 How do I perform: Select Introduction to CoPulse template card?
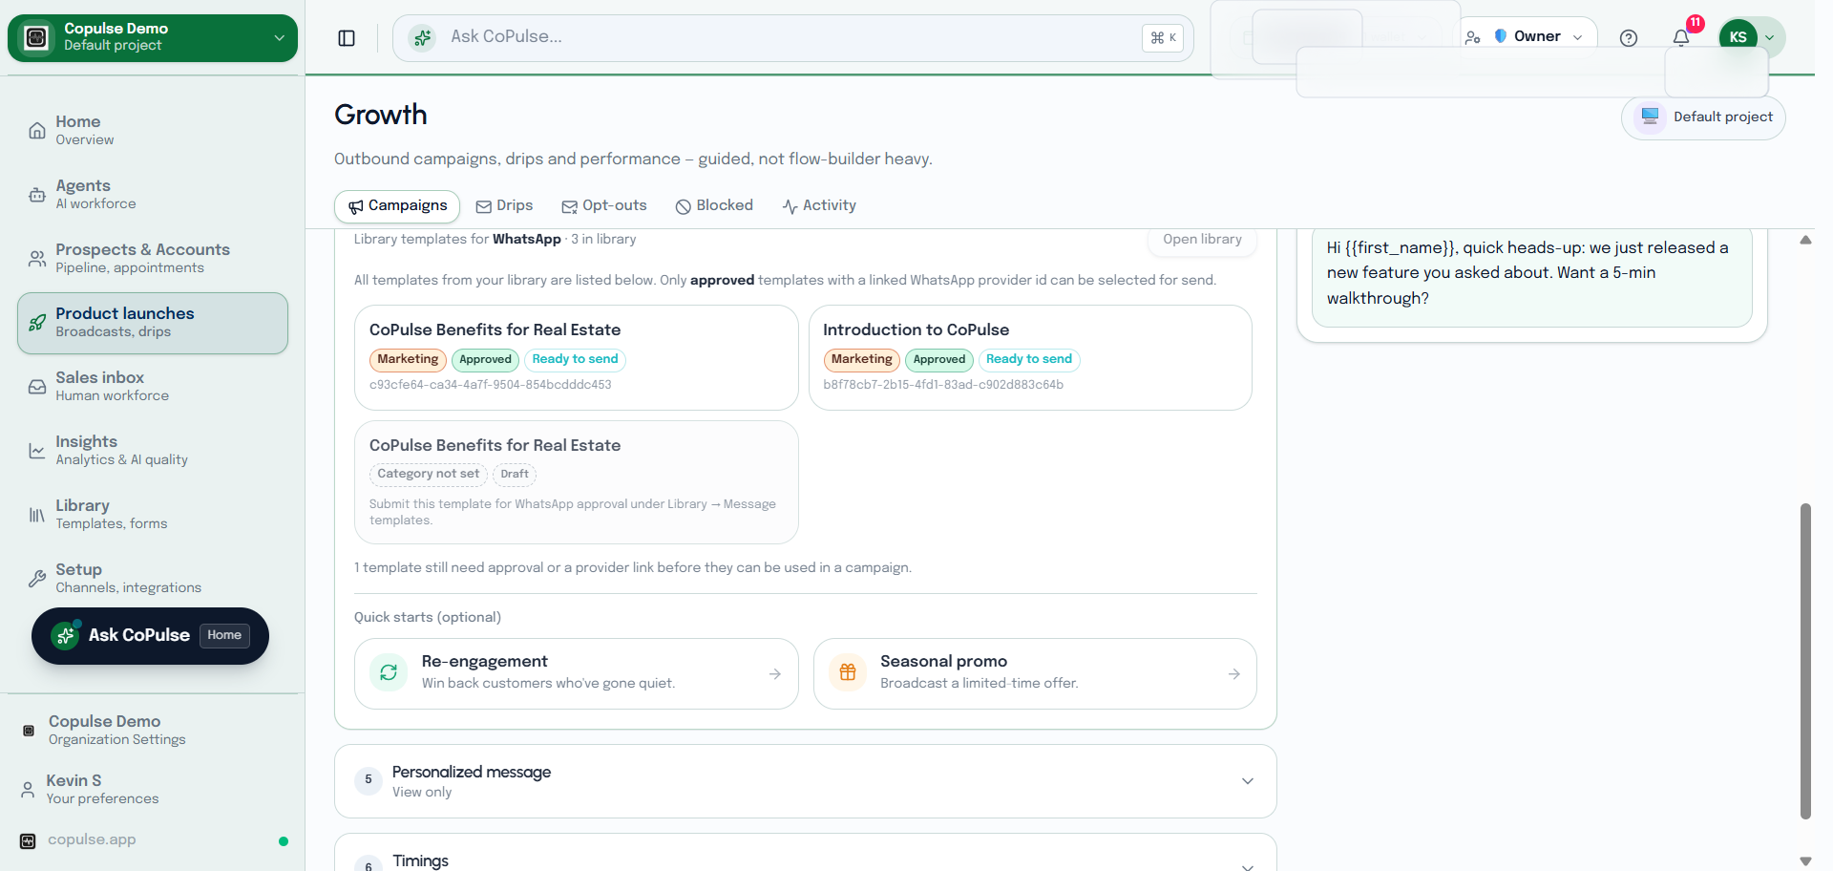coord(1030,357)
